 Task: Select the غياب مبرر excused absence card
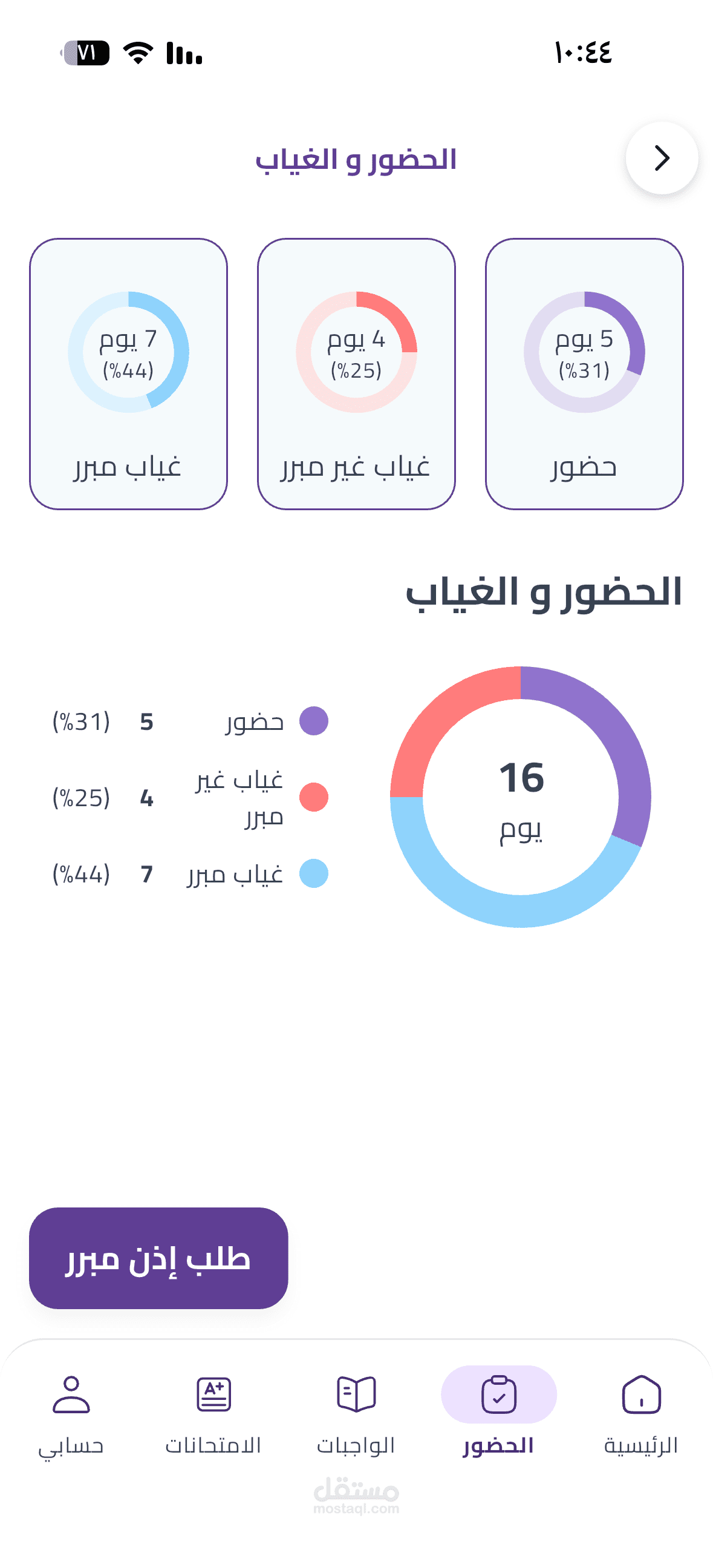click(128, 374)
